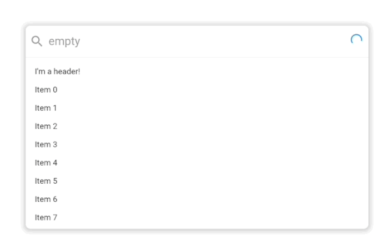Choose Item 0 from the list
The image size is (389, 251).
pos(197,90)
